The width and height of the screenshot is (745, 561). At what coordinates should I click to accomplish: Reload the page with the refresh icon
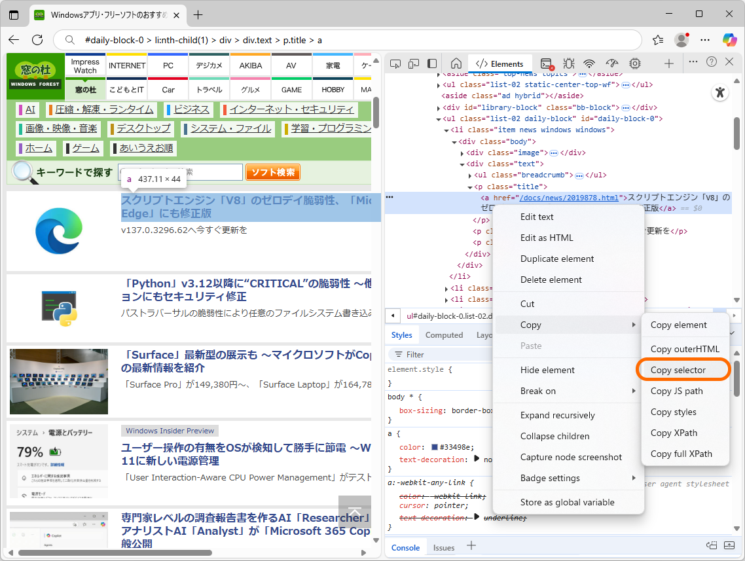tap(37, 40)
